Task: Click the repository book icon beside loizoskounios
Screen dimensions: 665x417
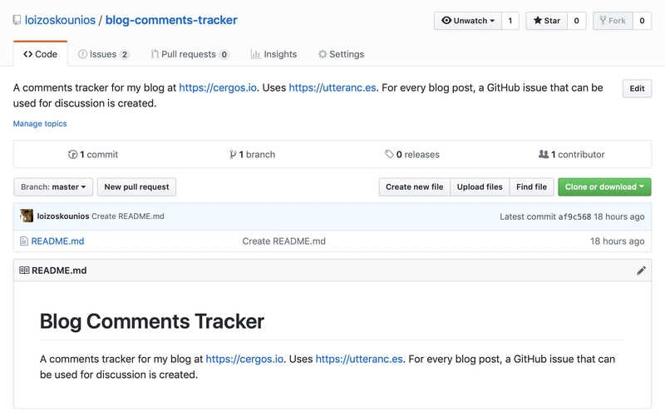Action: coord(17,20)
